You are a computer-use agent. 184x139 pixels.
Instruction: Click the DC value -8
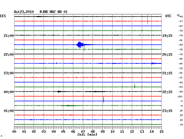(181, 106)
